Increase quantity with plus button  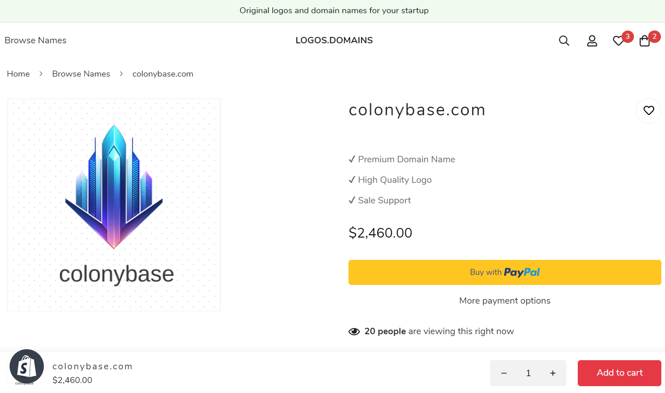pos(553,373)
